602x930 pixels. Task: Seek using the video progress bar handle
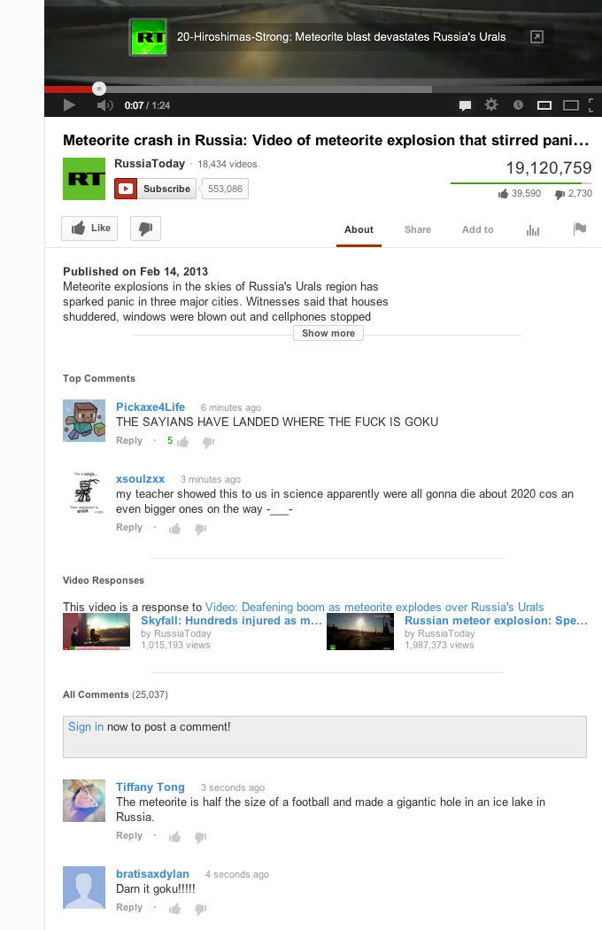99,89
